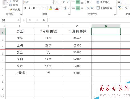Click 粘贴 paste button

pos(5,4)
